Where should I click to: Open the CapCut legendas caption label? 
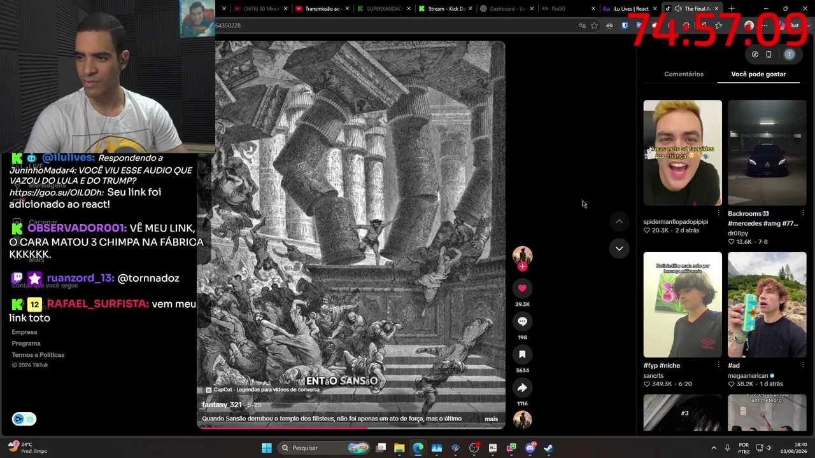262,390
